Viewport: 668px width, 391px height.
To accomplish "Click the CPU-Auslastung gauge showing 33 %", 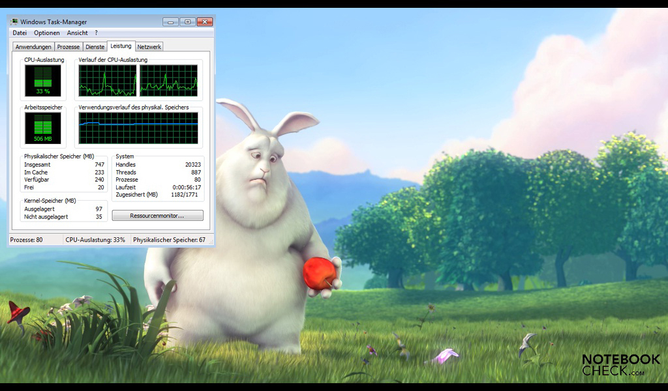I will (43, 81).
